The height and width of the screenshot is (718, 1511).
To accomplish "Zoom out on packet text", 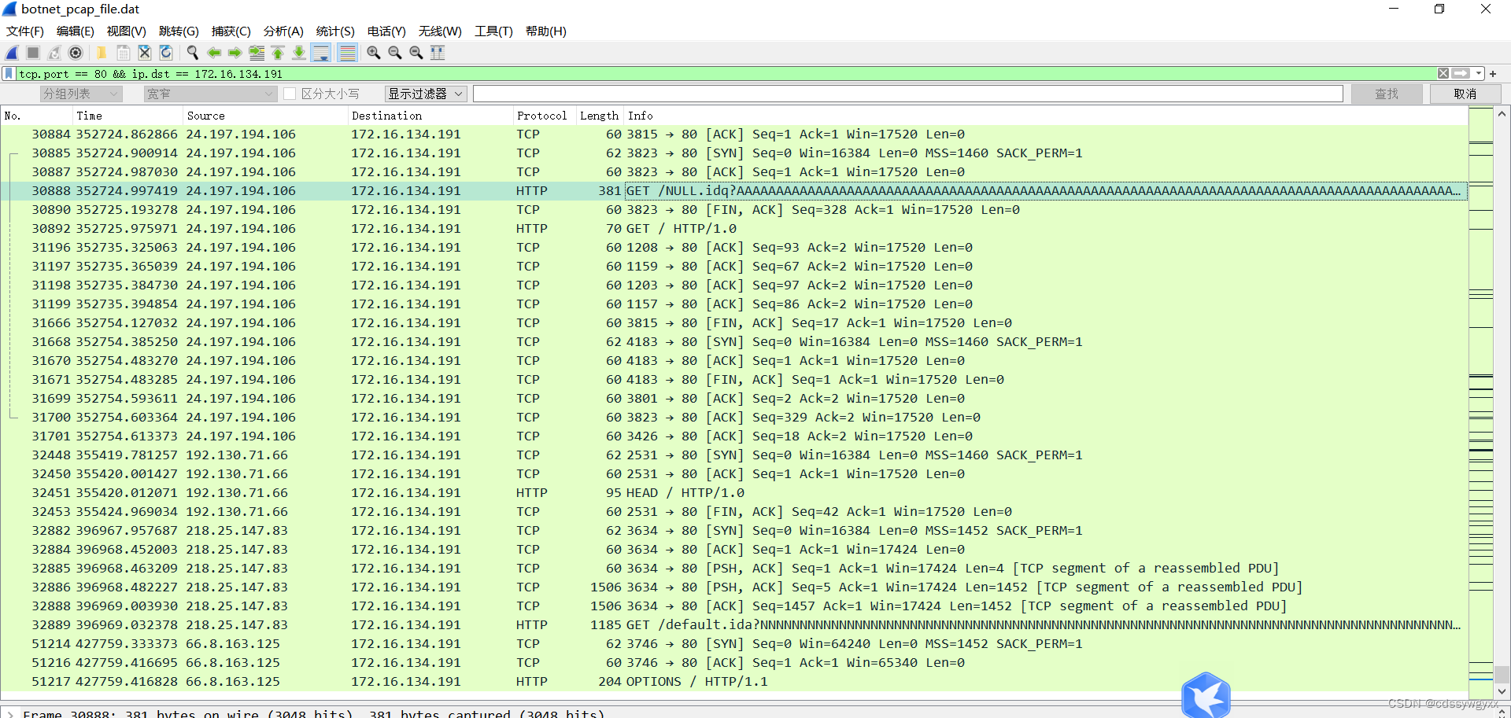I will pos(395,53).
